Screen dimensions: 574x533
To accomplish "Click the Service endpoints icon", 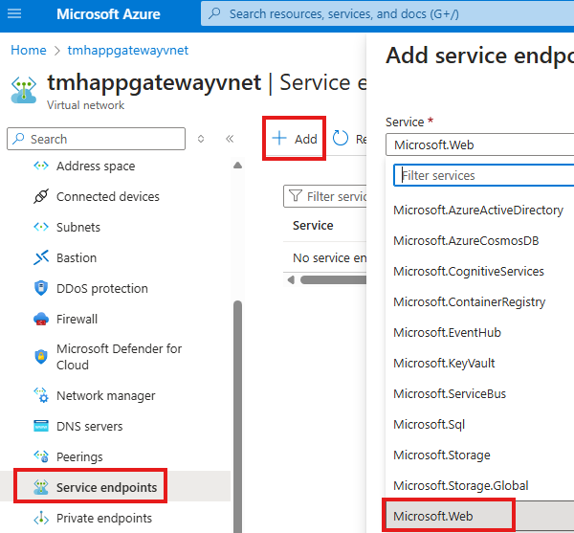I will (41, 487).
